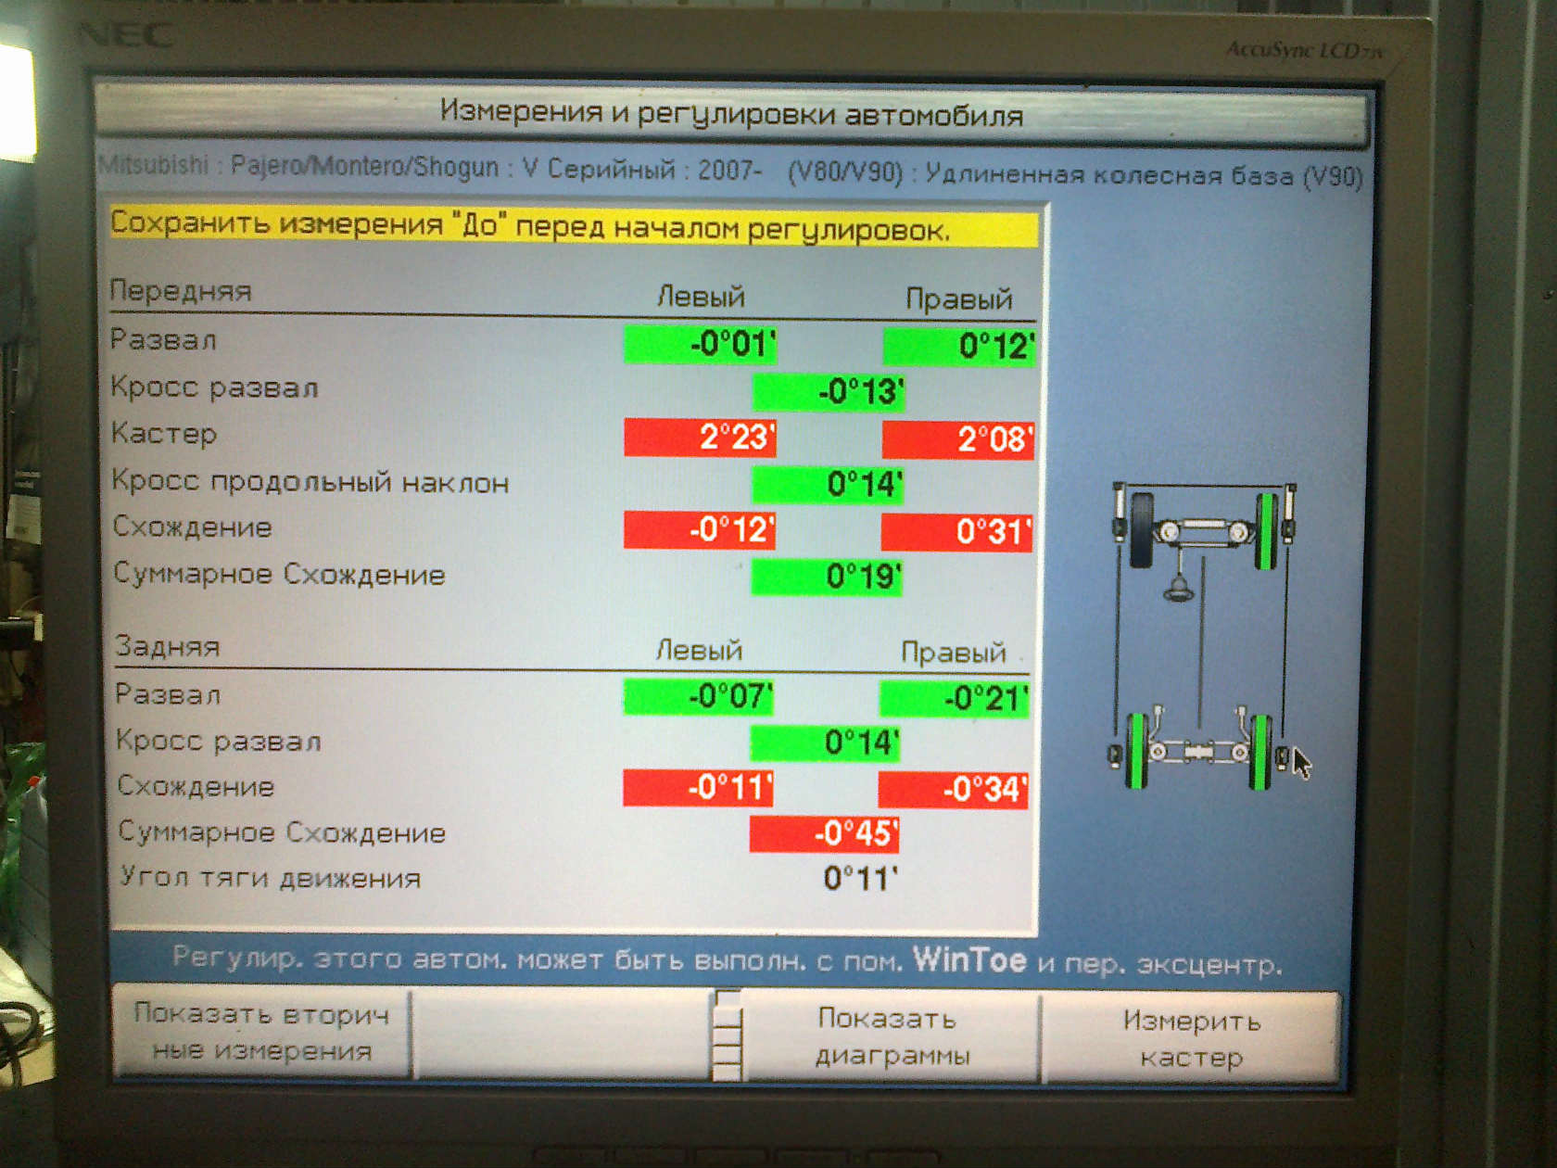Click the yellow 'Сохранить измерения "До"' message
This screenshot has width=1557, height=1168.
pos(574,227)
